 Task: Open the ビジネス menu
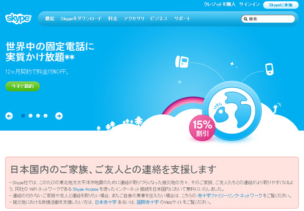point(159,18)
